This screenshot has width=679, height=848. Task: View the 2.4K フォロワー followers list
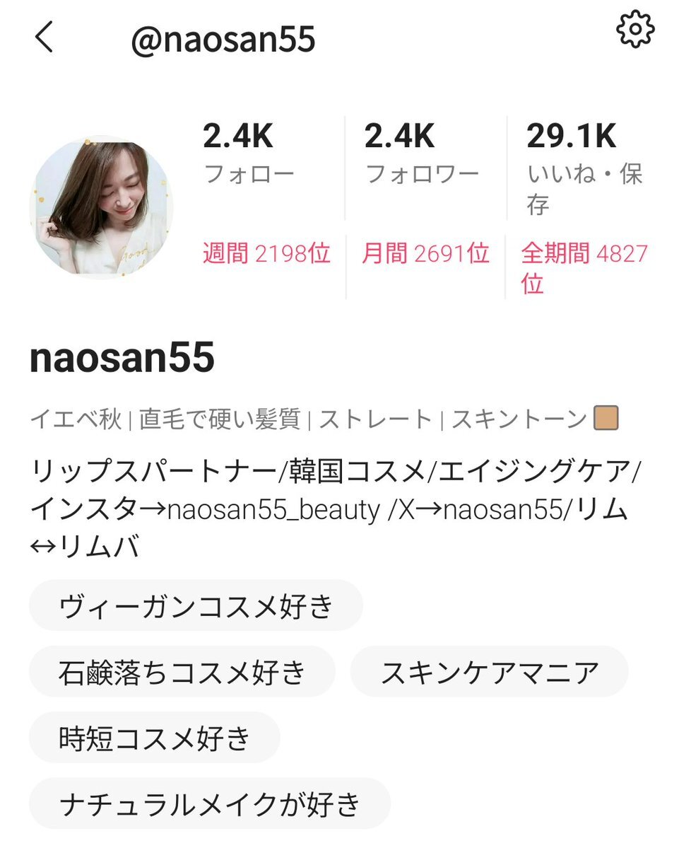point(422,153)
